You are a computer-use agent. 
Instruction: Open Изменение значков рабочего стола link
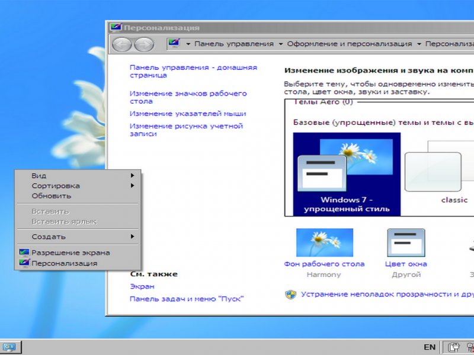188,97
